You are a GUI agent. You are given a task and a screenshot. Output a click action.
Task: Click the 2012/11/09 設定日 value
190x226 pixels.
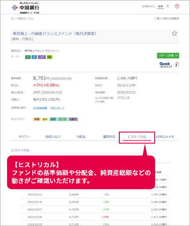[126, 86]
